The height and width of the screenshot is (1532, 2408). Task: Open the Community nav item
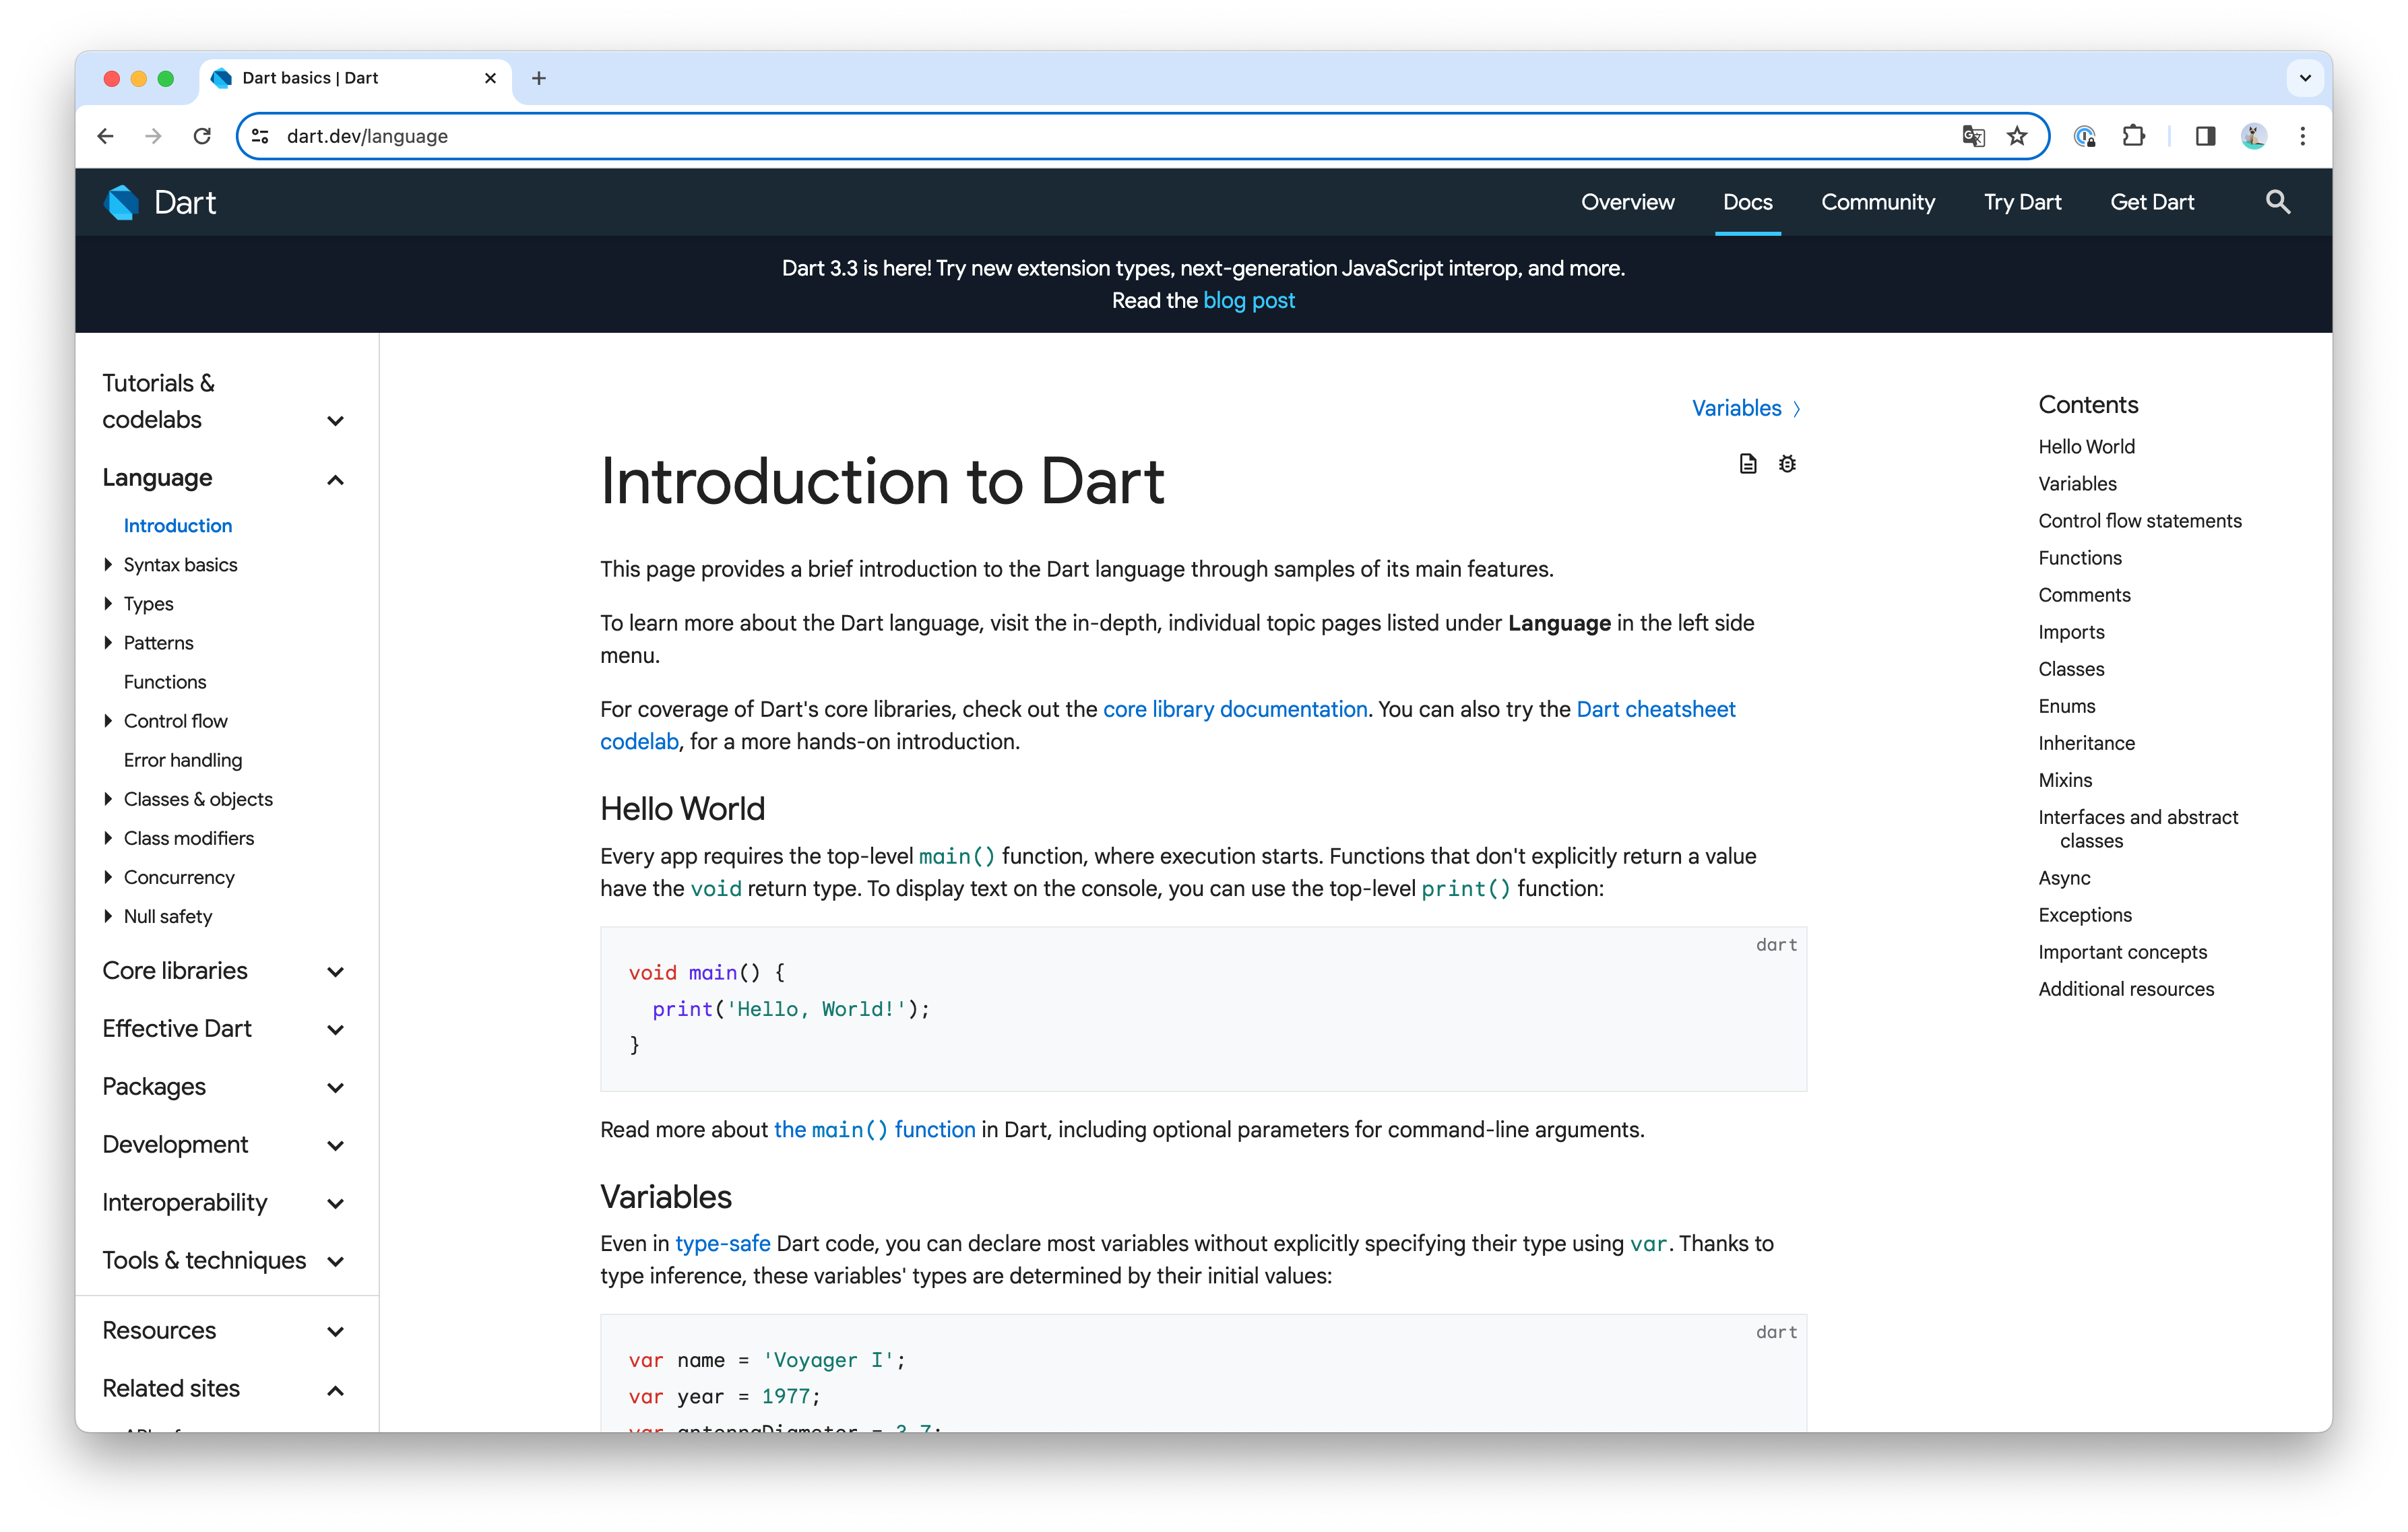coord(1877,202)
